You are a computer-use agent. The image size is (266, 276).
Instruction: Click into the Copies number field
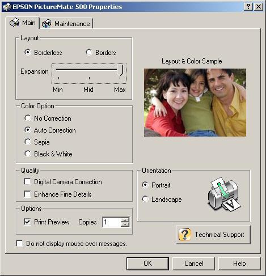click(112, 222)
